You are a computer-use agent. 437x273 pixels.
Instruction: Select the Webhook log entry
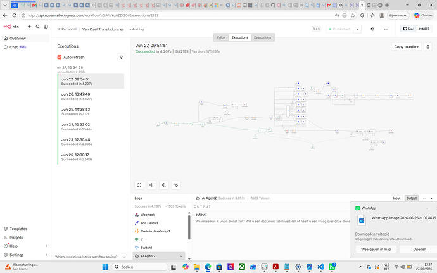tap(159, 215)
